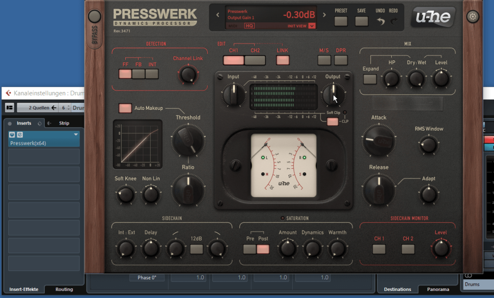Enable DPR dynamic phase rotation
The height and width of the screenshot is (298, 494).
click(341, 60)
